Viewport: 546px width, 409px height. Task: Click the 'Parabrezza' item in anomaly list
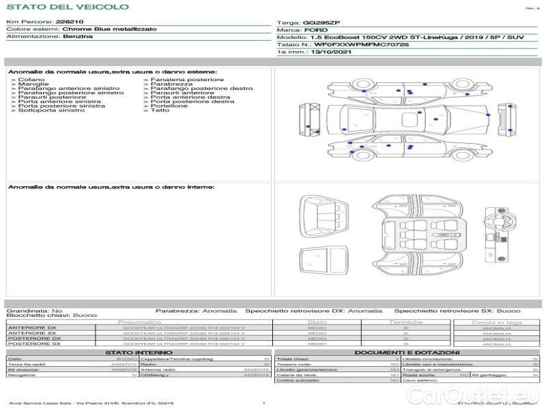pyautogui.click(x=167, y=85)
